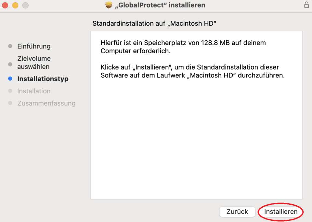The image size is (312, 222).
Task: Select the Einführung step in the sidebar
Action: click(x=34, y=46)
